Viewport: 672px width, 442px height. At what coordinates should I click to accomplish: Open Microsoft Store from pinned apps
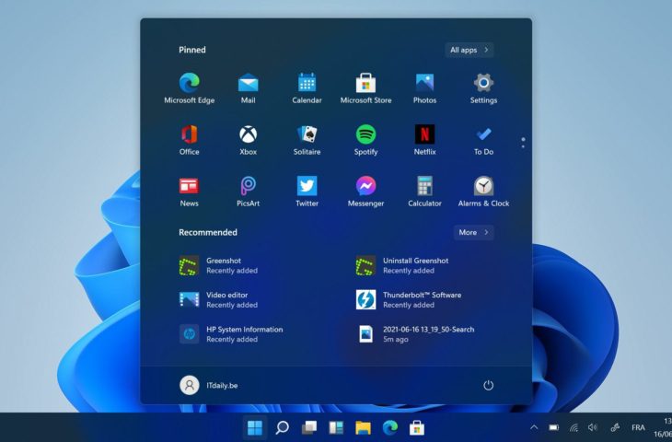(x=365, y=87)
